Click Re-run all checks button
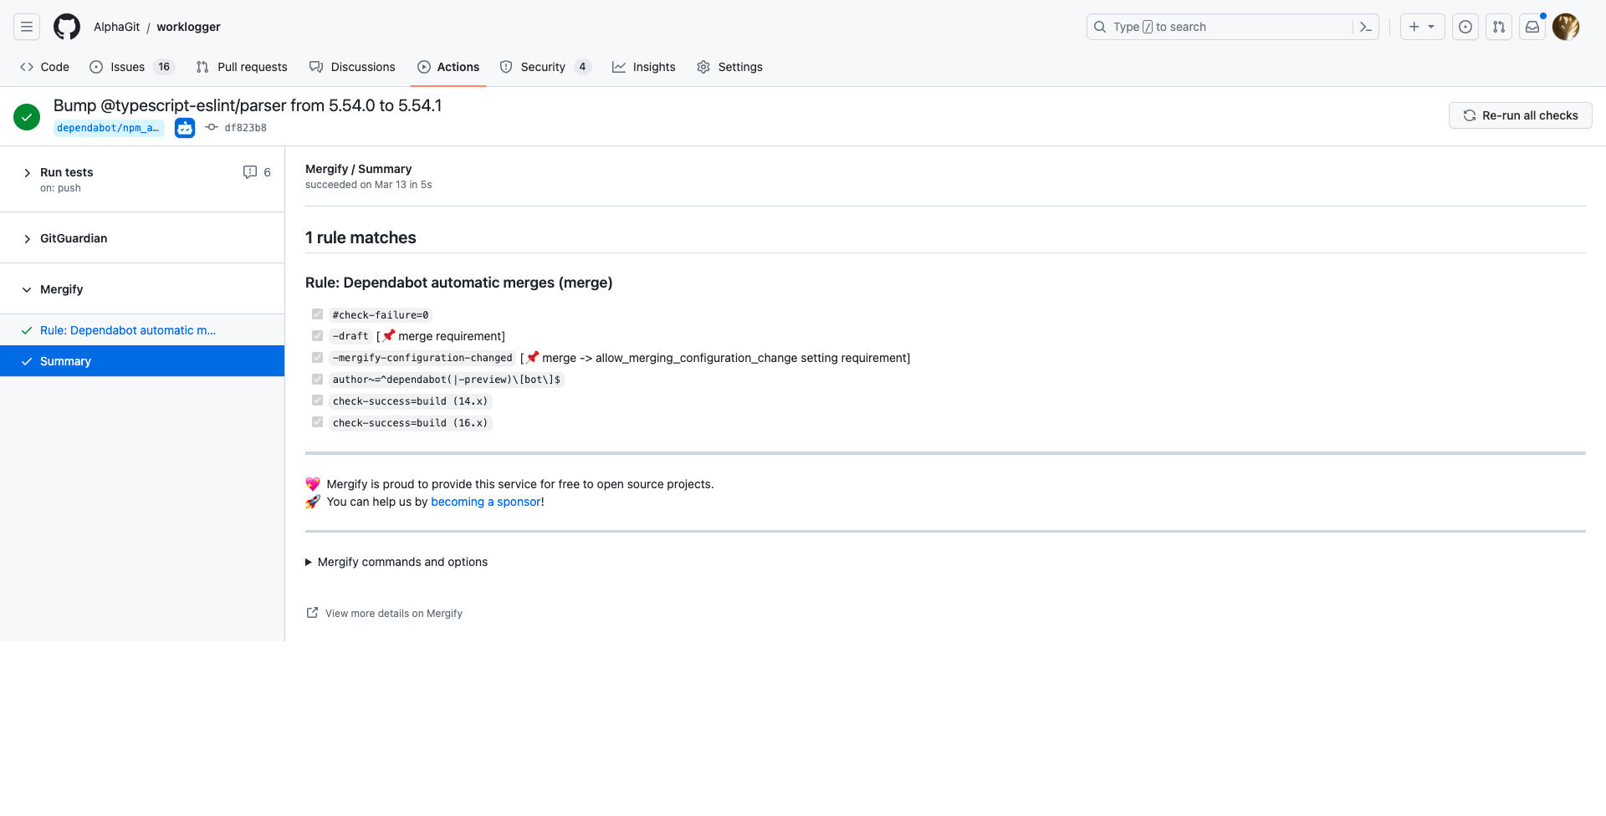Screen dimensions: 1606x816 point(1520,115)
